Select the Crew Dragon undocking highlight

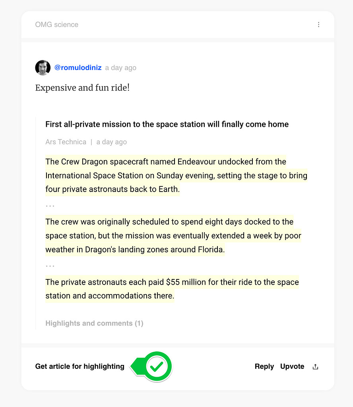point(176,175)
